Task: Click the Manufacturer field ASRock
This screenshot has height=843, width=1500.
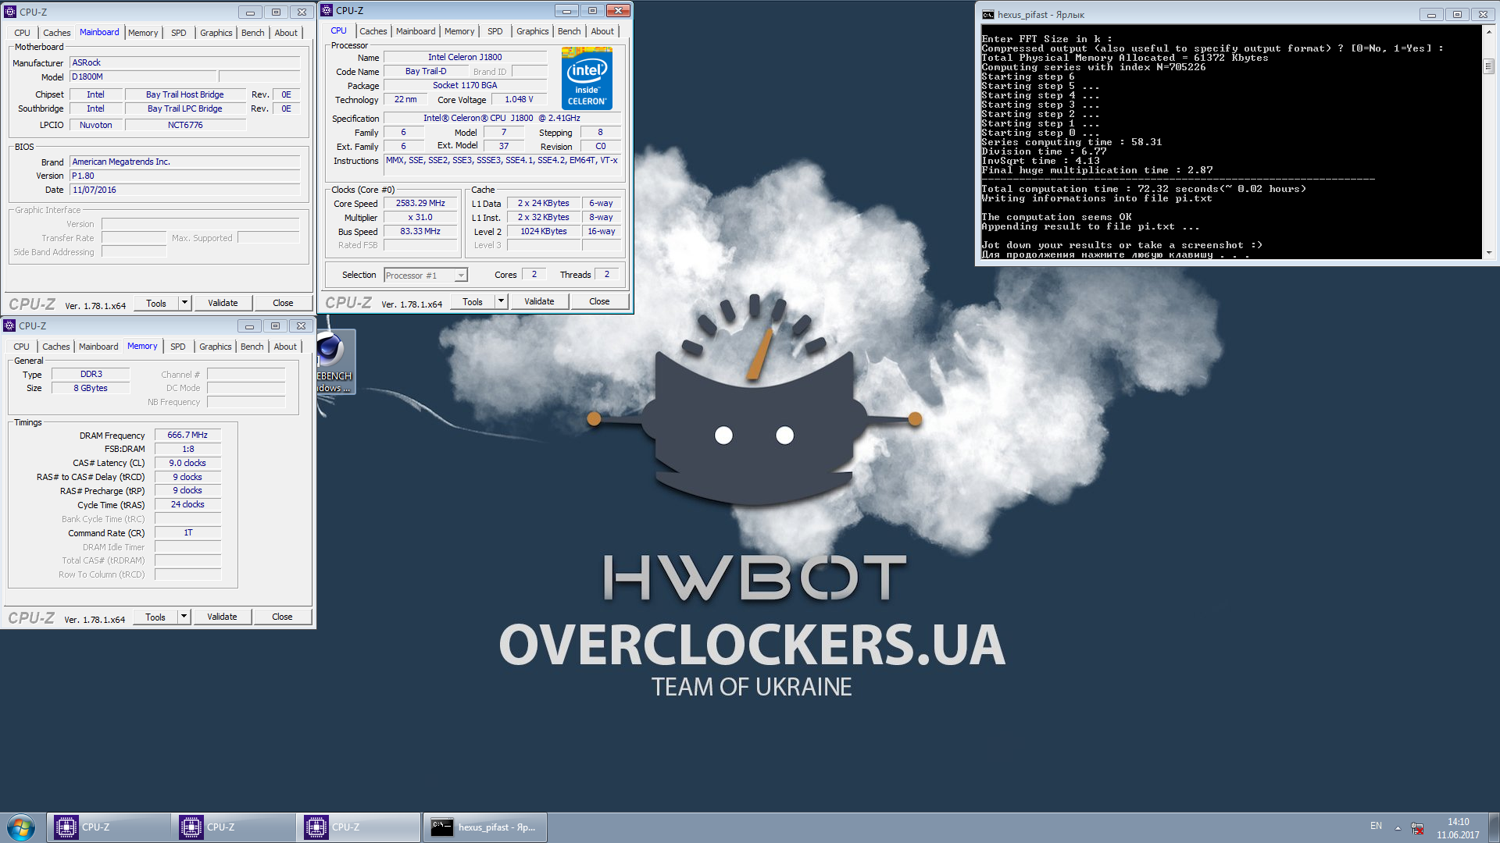Action: [x=185, y=62]
